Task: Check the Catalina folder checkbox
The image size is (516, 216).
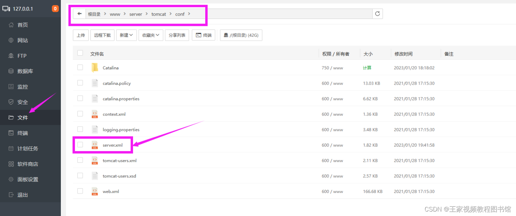Action: click(x=80, y=67)
